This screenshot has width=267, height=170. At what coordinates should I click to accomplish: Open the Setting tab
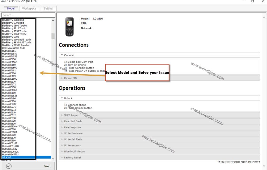click(x=48, y=8)
